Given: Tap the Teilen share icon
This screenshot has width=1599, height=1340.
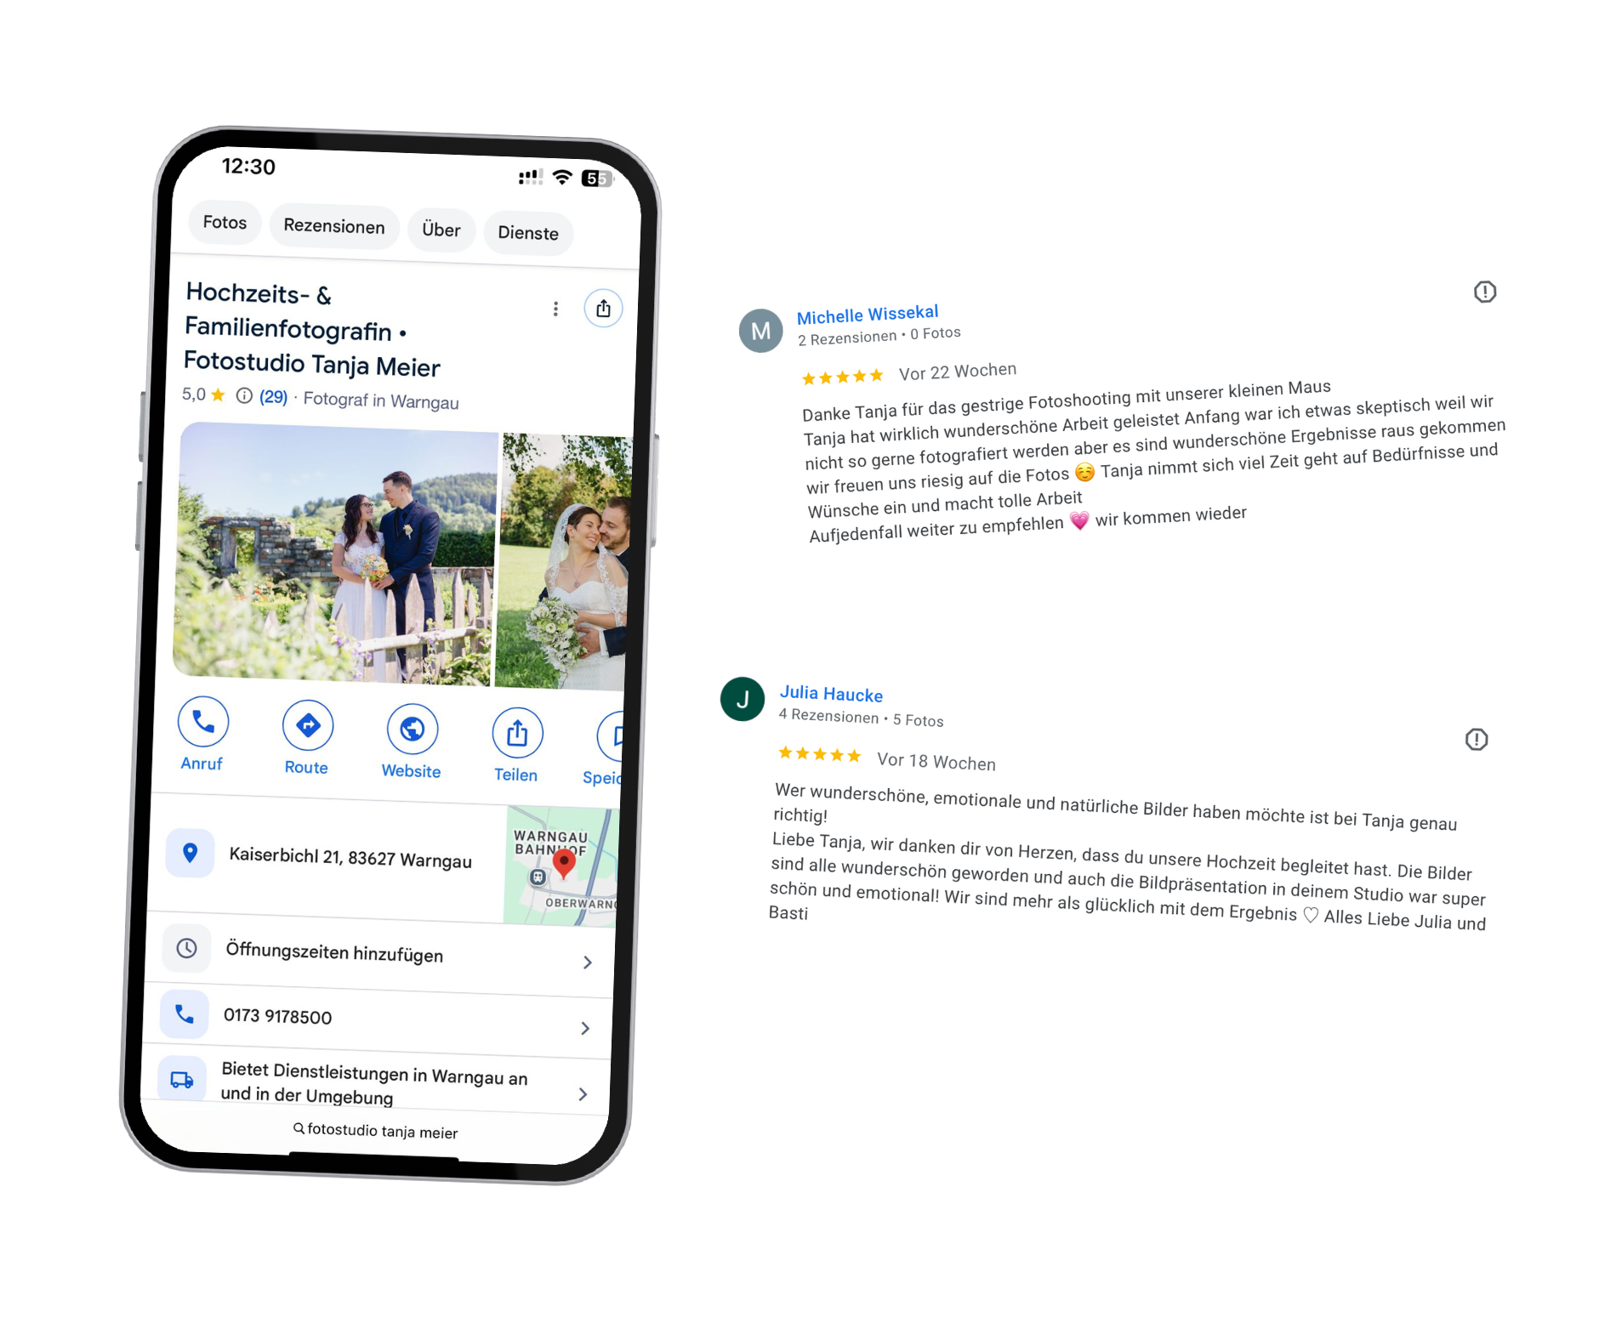Looking at the screenshot, I should [517, 733].
